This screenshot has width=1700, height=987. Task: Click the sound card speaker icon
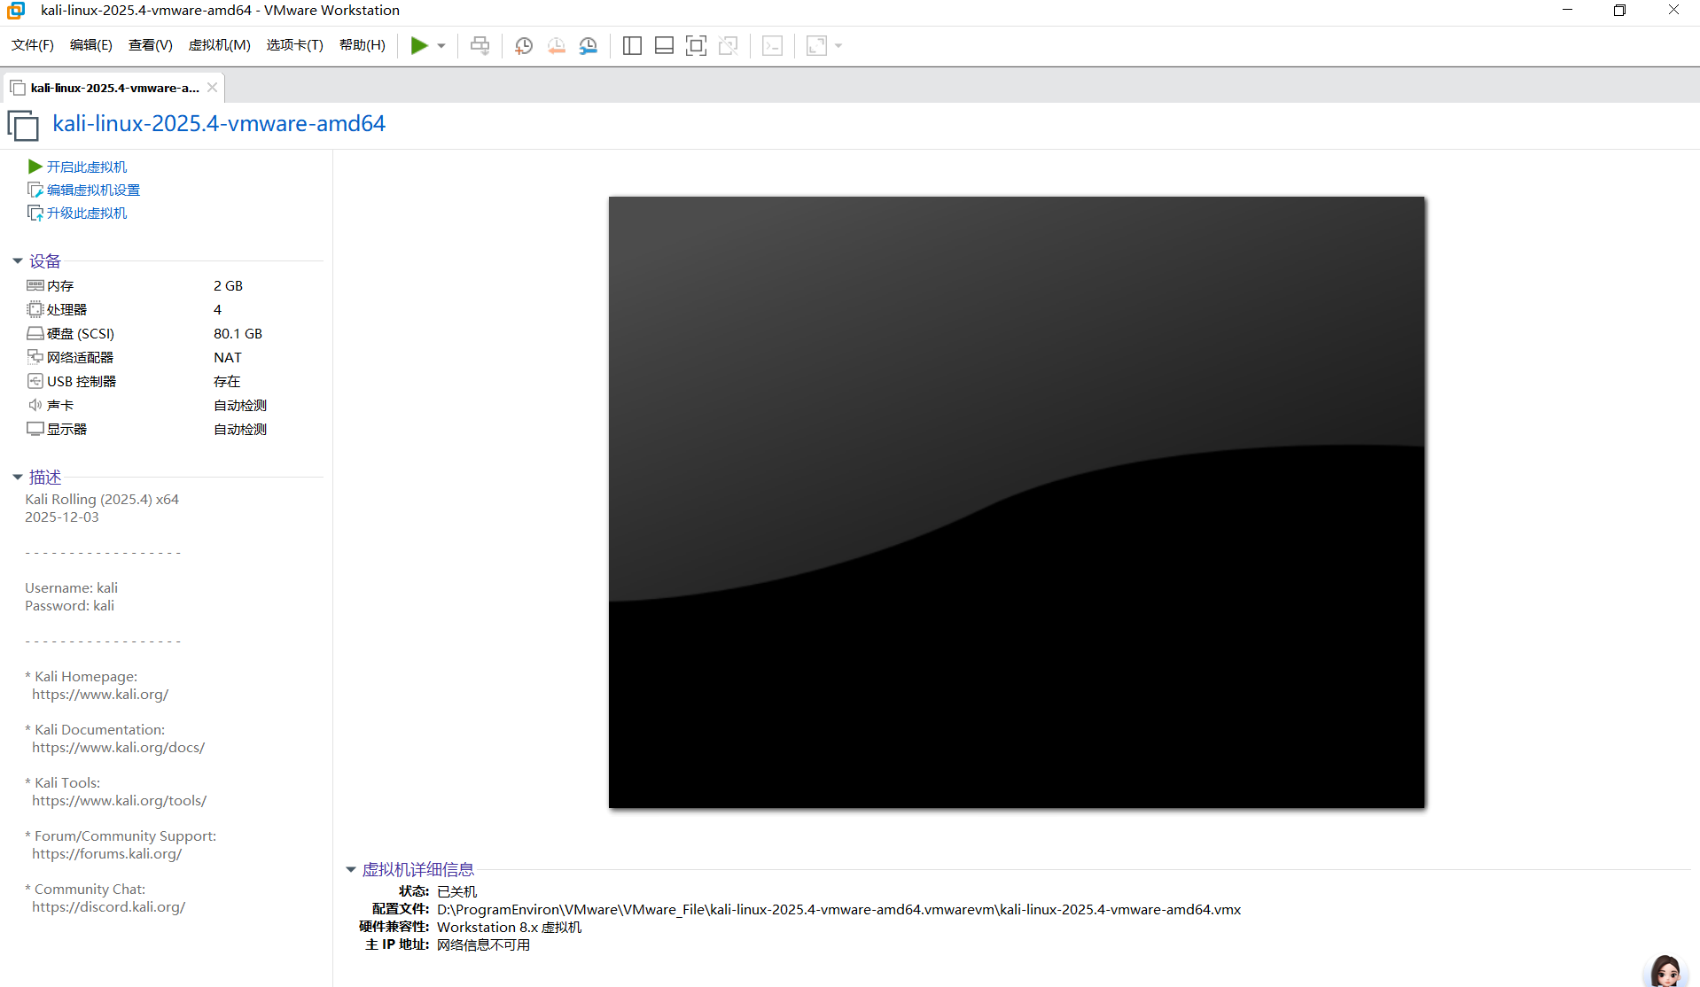(35, 405)
